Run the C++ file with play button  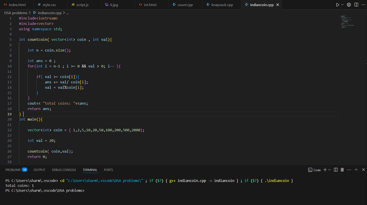337,5
